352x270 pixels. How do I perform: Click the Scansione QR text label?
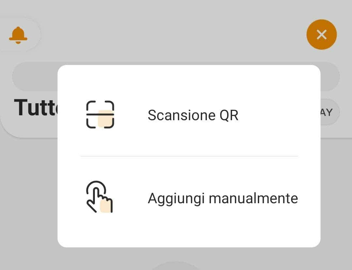click(193, 115)
